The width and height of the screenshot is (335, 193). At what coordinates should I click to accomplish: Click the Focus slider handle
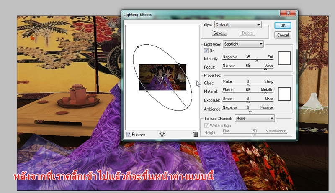click(265, 69)
